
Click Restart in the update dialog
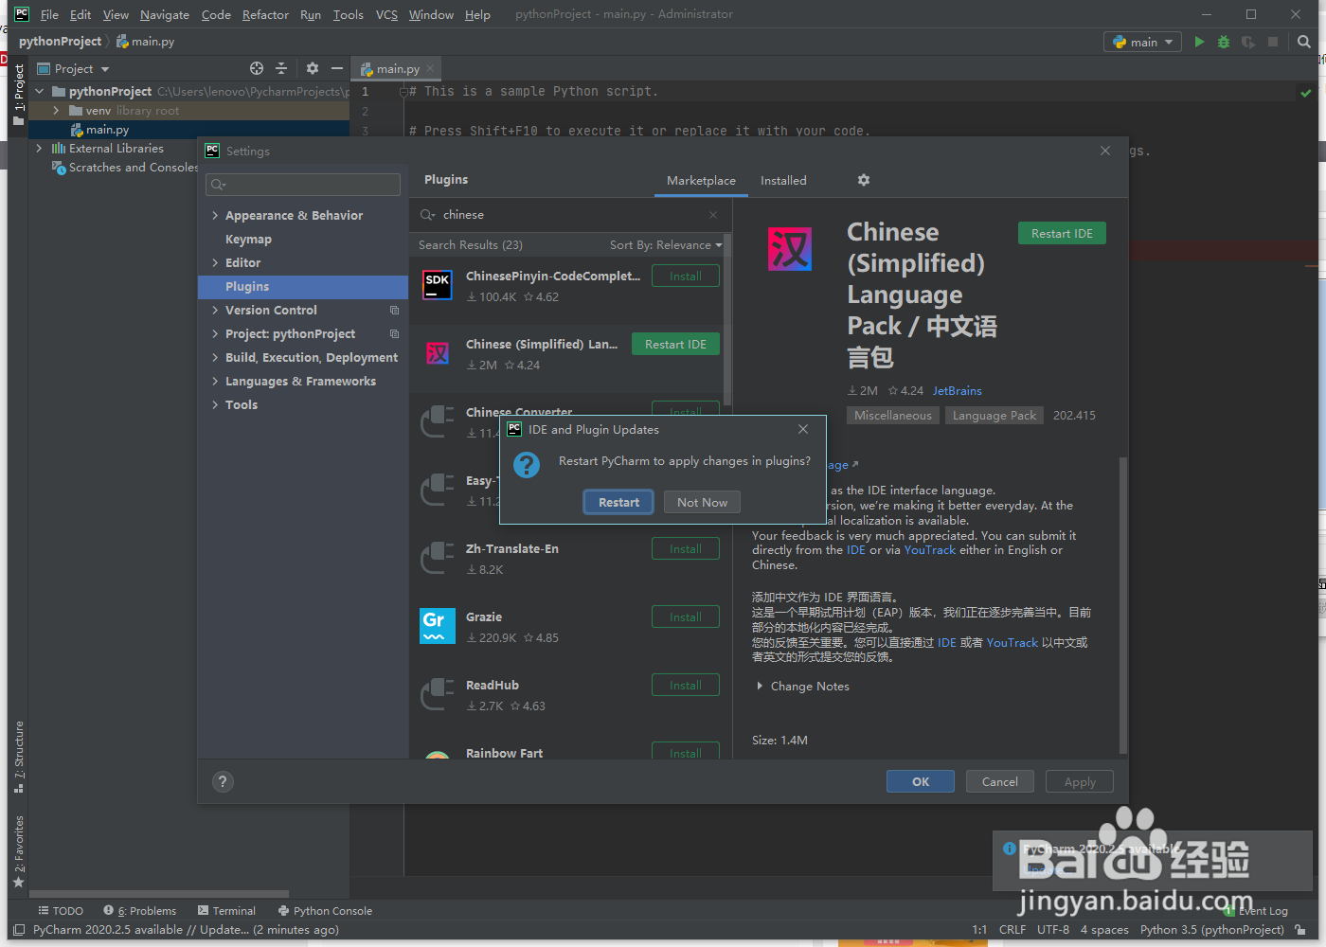pos(618,502)
